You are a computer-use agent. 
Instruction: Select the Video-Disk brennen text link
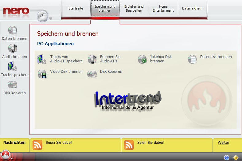(66, 72)
